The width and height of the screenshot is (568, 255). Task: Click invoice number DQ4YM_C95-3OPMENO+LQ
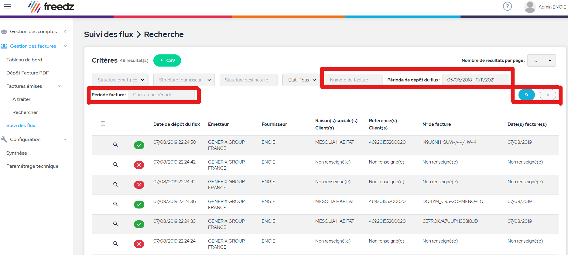453,202
